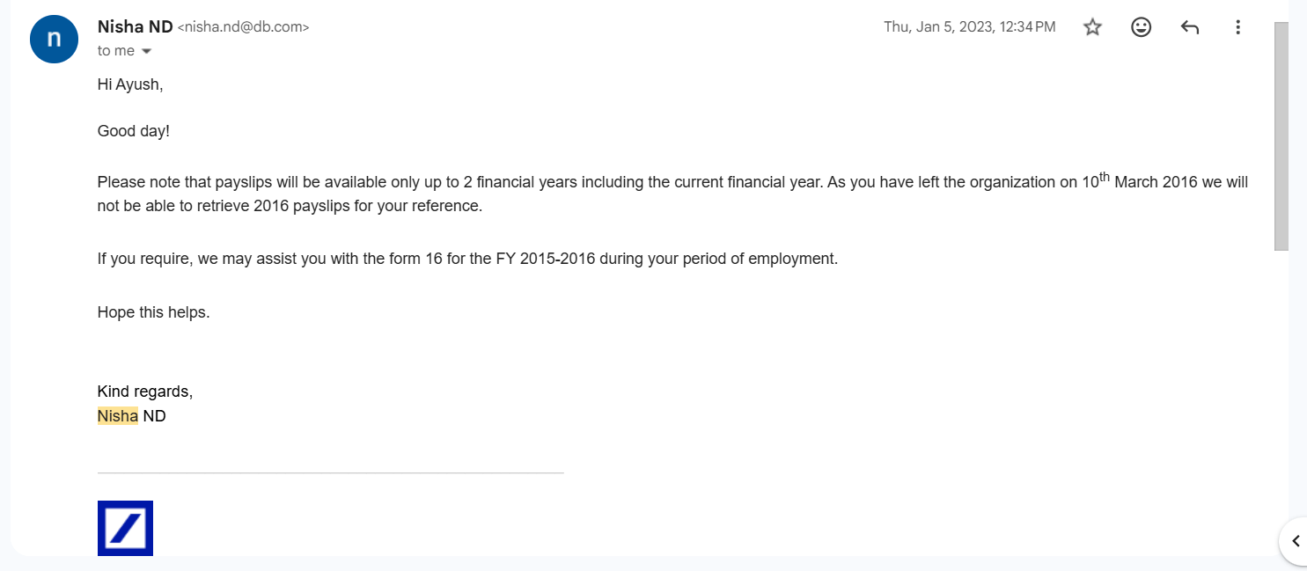Add an emoji reaction to the email
The width and height of the screenshot is (1307, 571).
(x=1141, y=27)
